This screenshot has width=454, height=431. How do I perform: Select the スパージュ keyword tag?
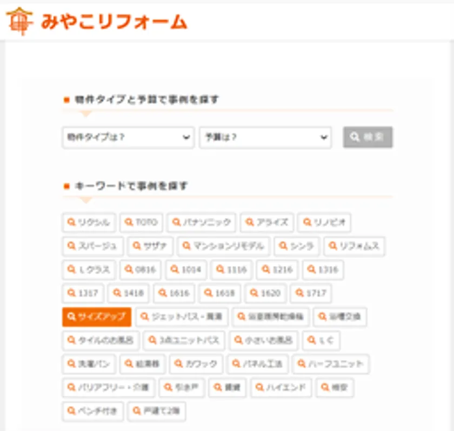[x=92, y=246]
